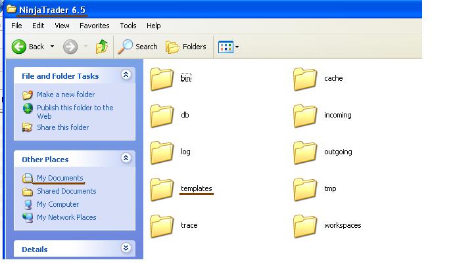Viewport: 453px width, 279px height.
Task: Open the Views dropdown arrow
Action: 237,47
